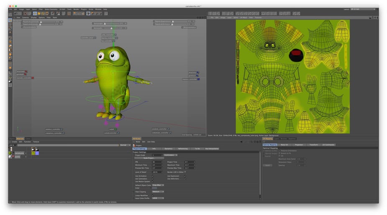This screenshot has width=387, height=215.
Task: Click the Color swatch in Project Settings
Action: pyautogui.click(x=154, y=188)
